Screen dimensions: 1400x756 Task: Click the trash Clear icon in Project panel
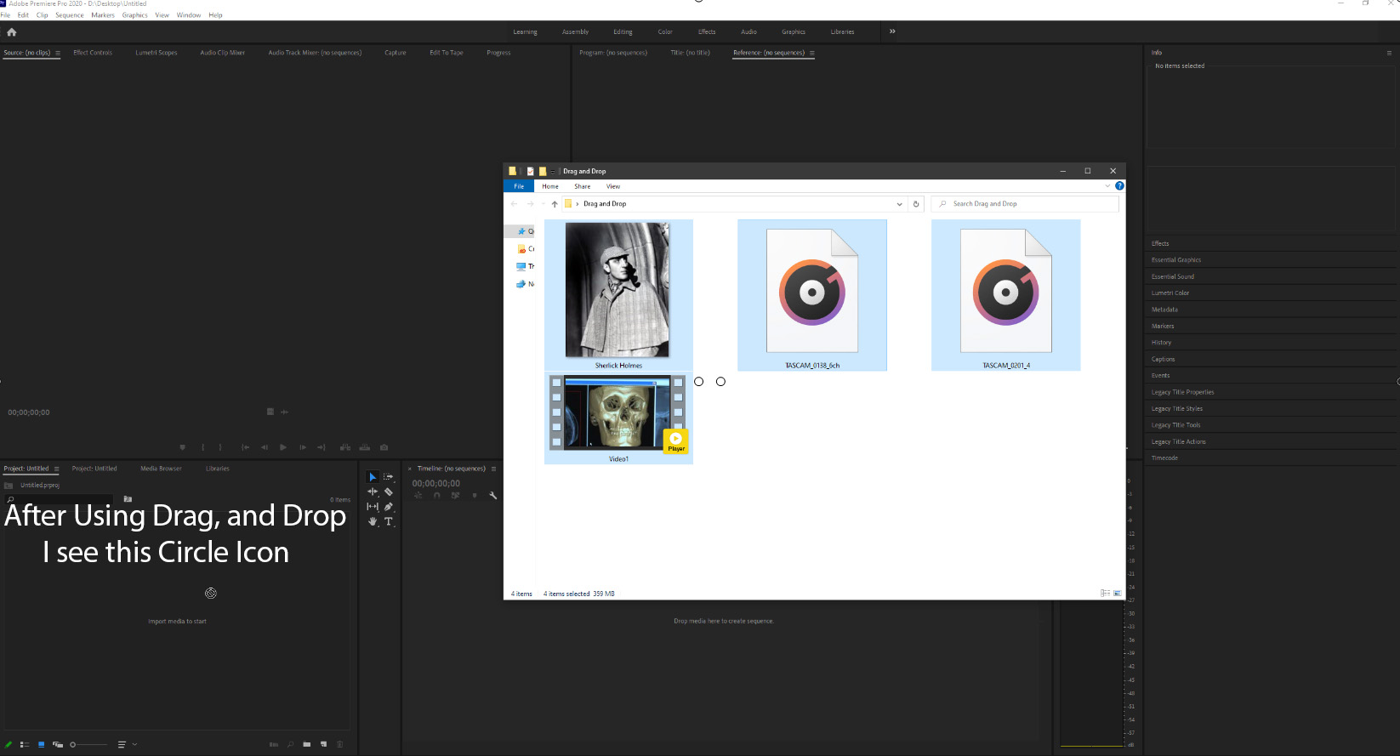340,744
